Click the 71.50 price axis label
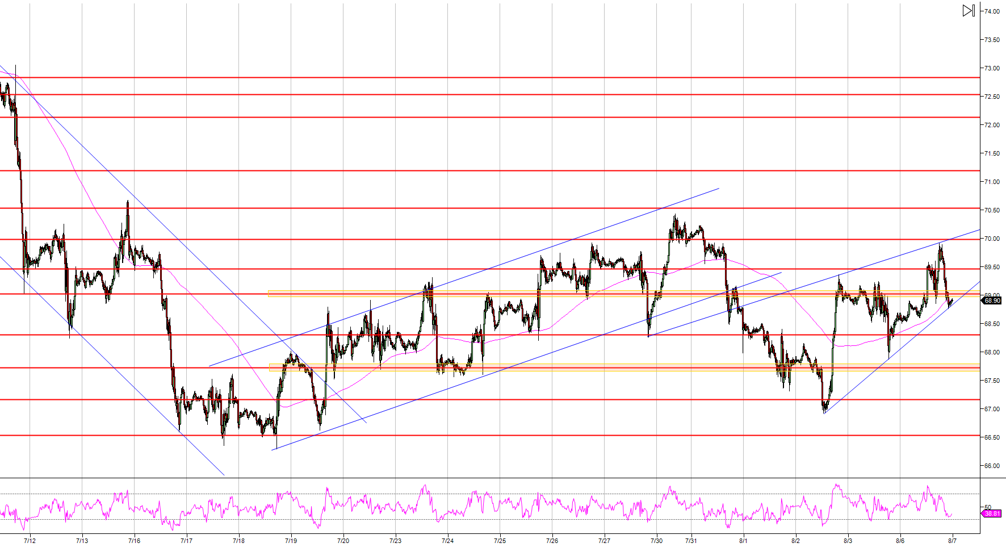The height and width of the screenshot is (547, 1006). coord(992,153)
